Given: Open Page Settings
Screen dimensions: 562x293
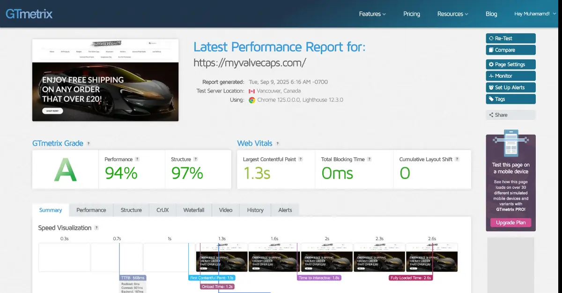Looking at the screenshot, I should [x=510, y=64].
